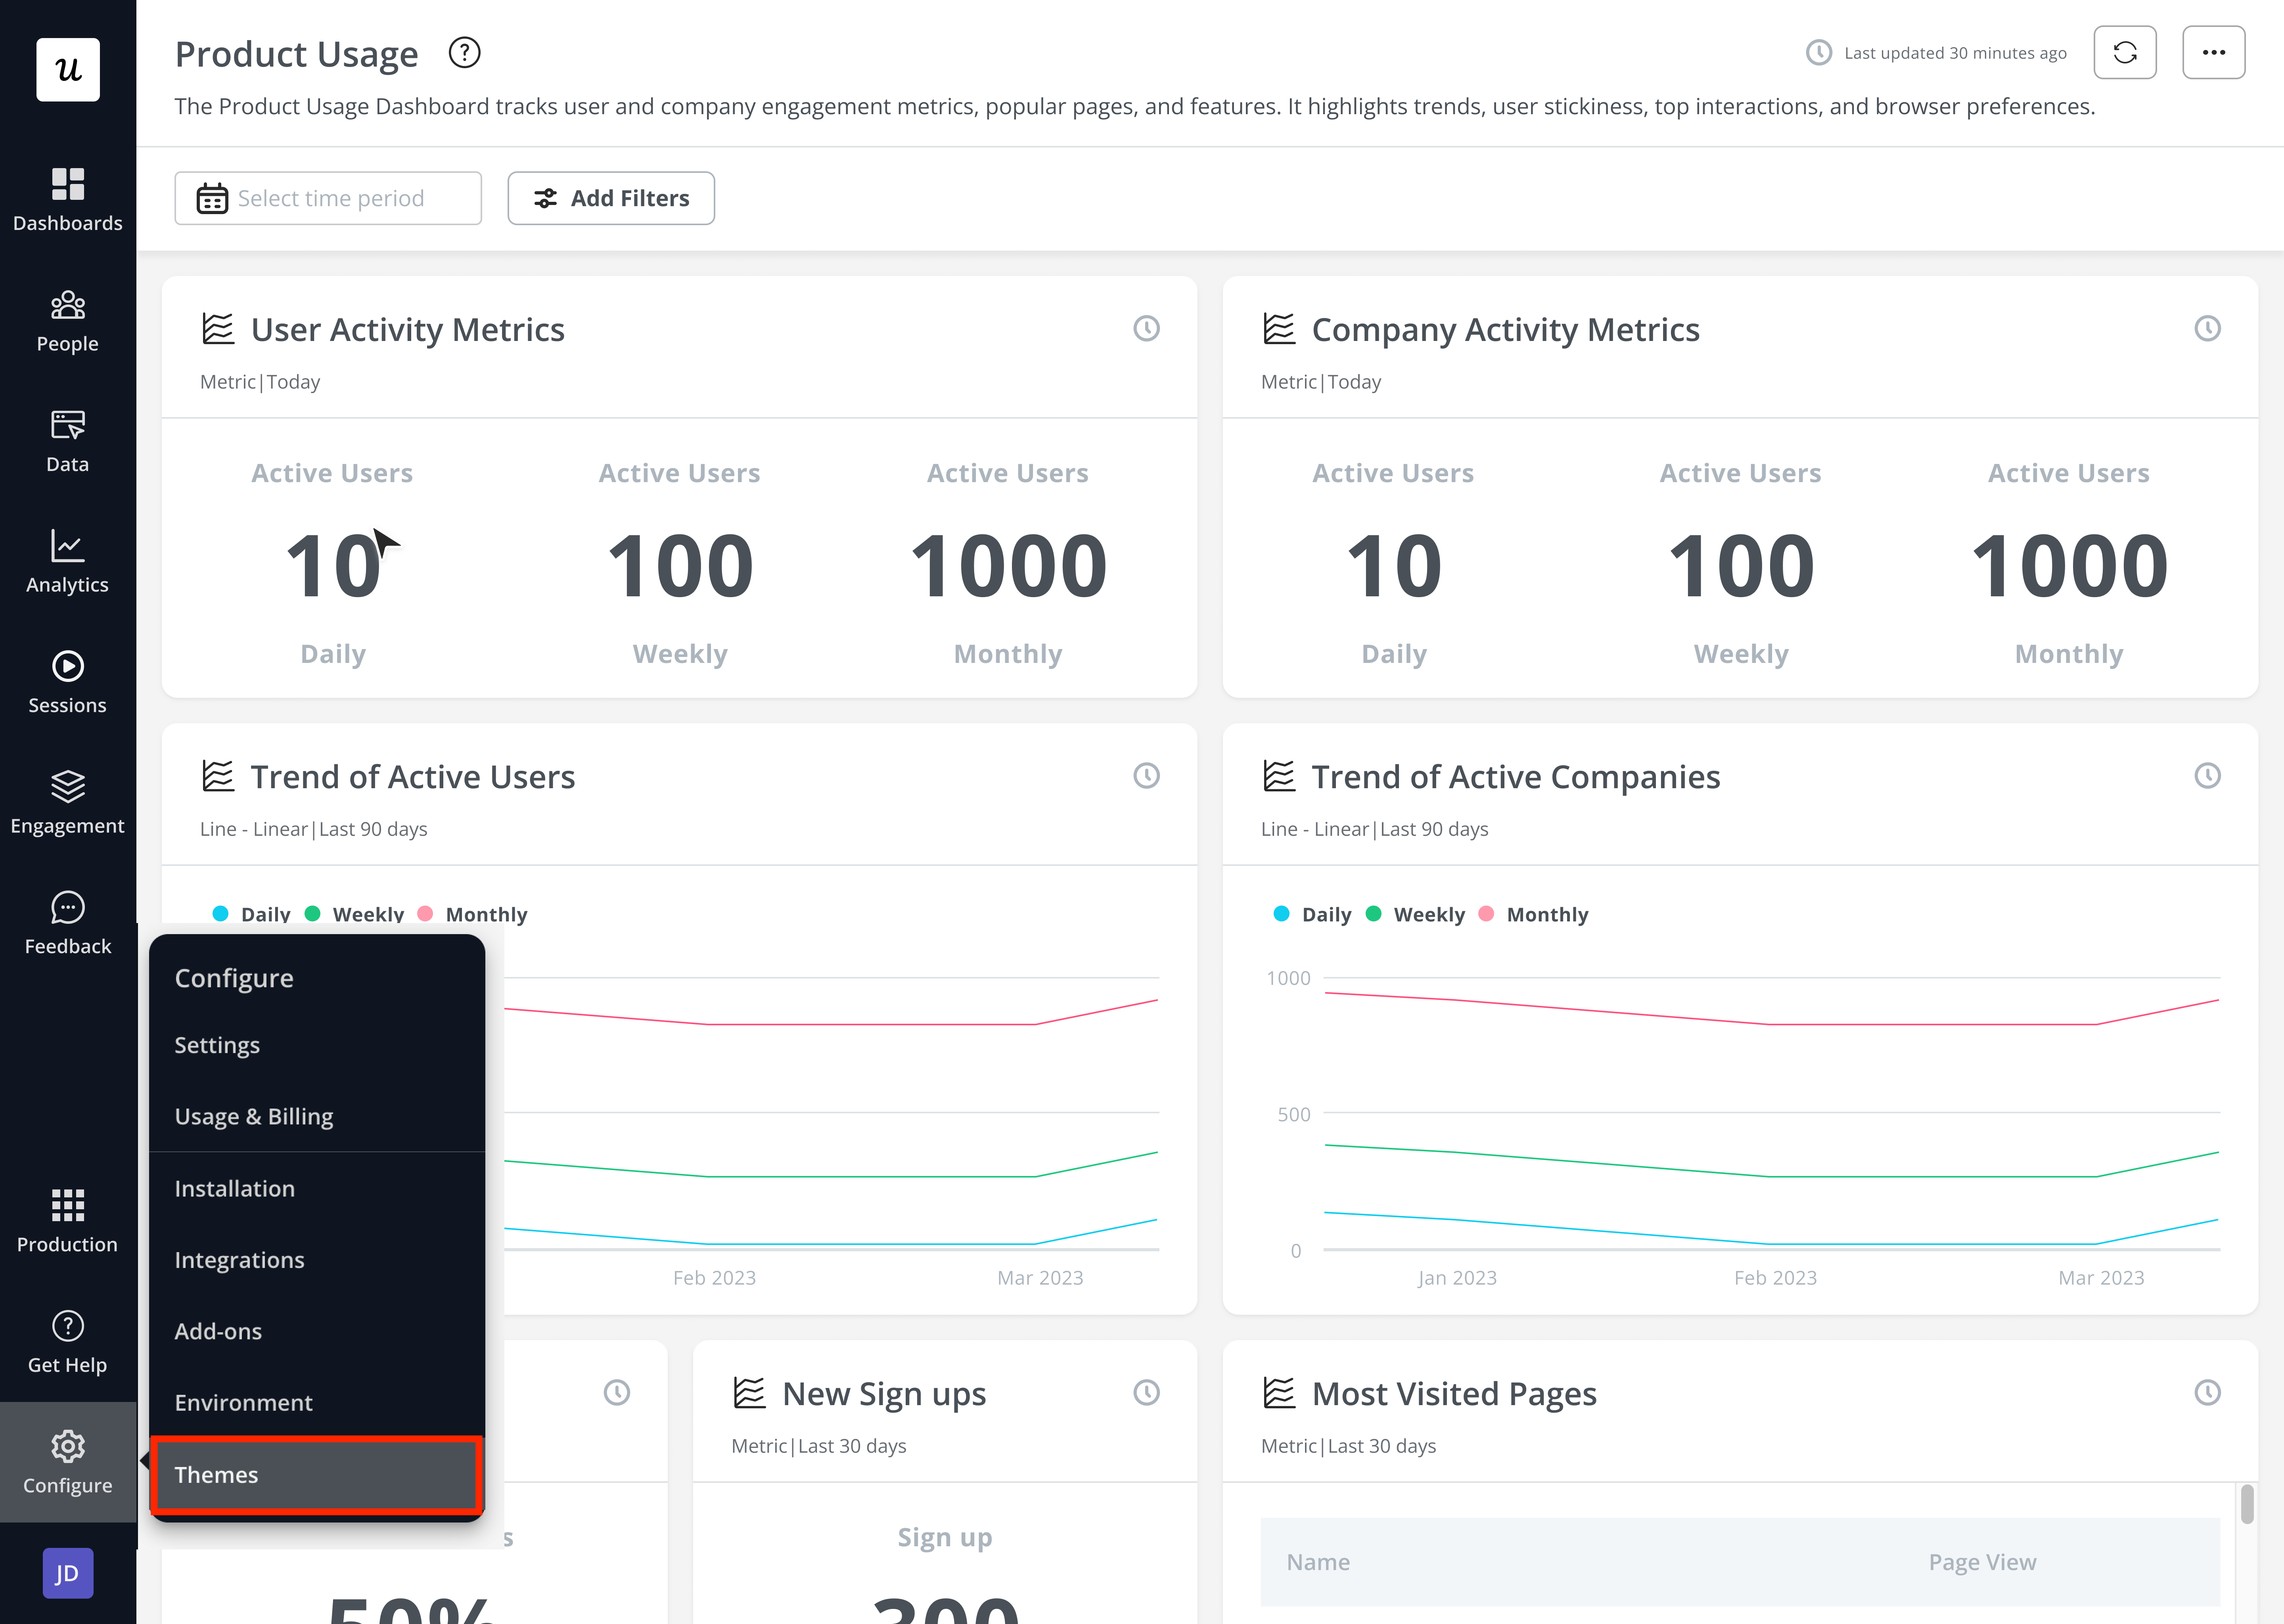Screen dimensions: 2284x1624
Task: Open the three-dot more options menu
Action: tap(2214, 52)
